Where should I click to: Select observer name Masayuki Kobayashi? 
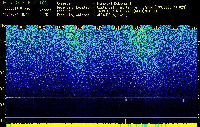tap(114, 3)
